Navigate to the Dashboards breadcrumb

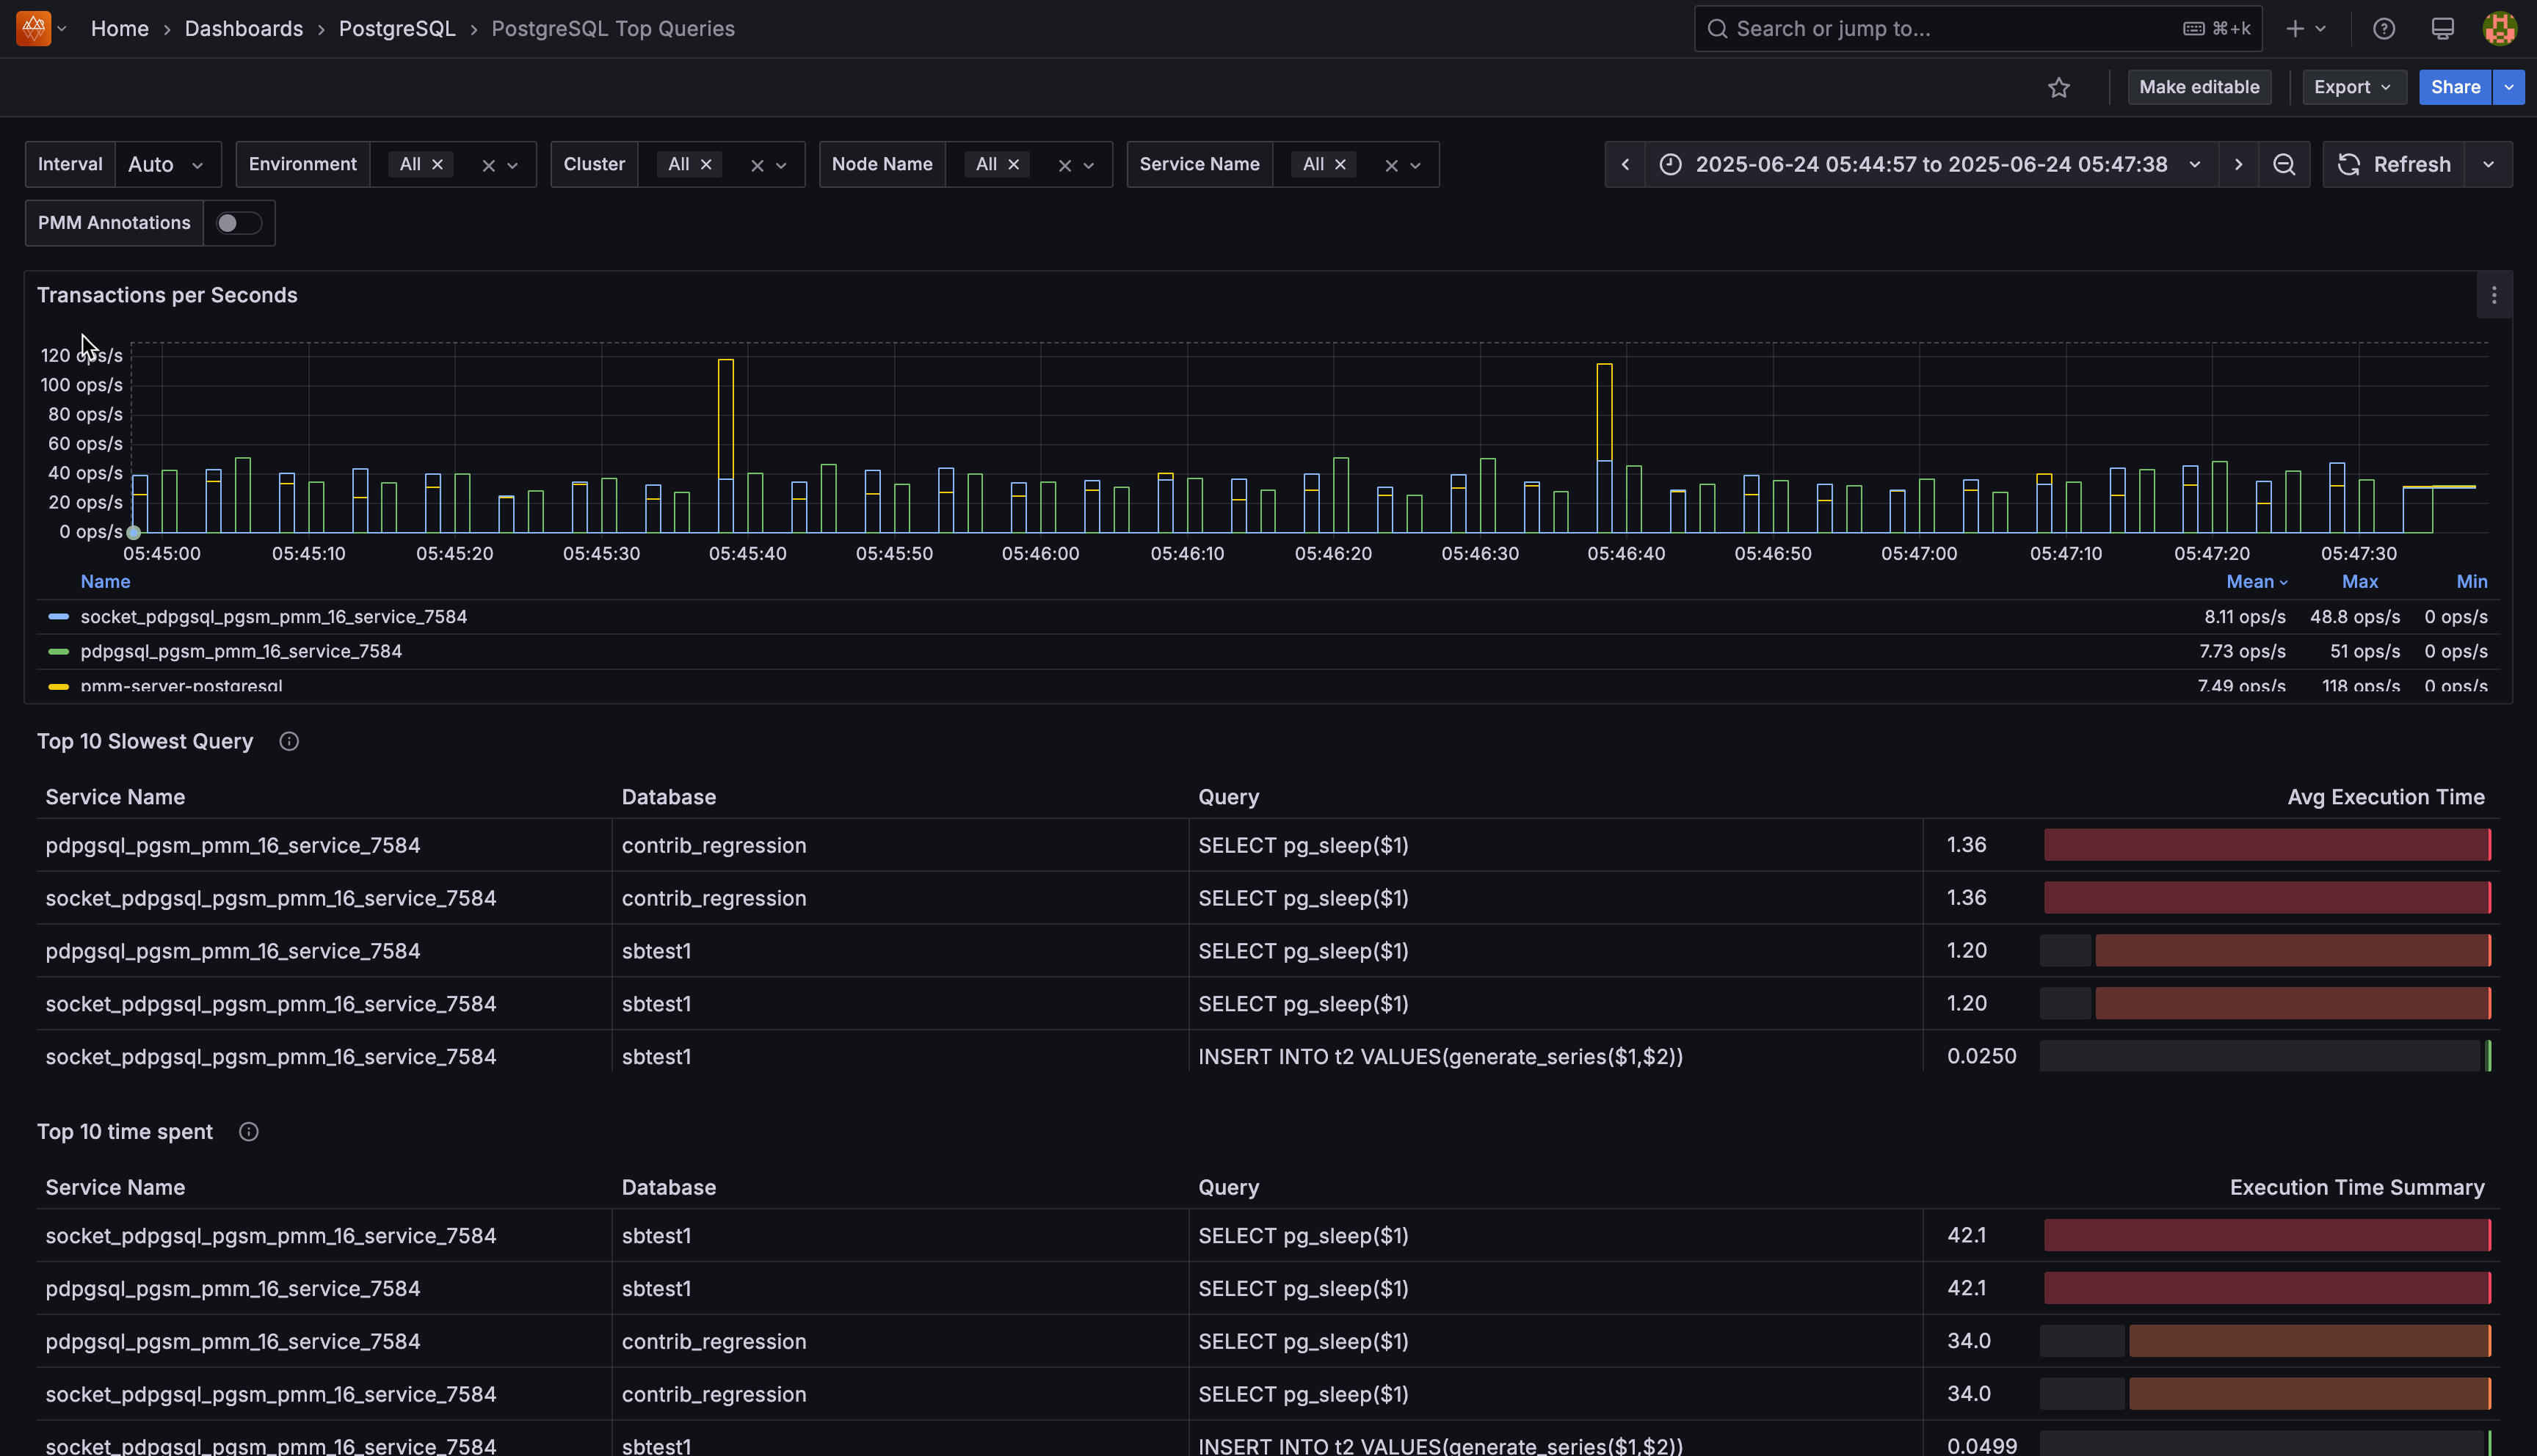click(243, 28)
